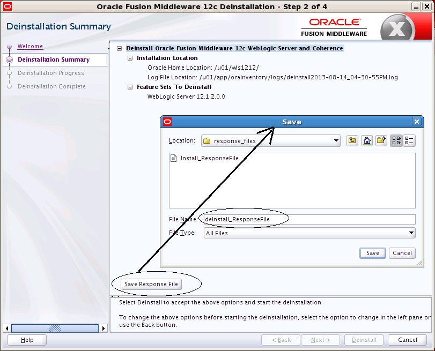
Task: Open the Location dropdown response_files
Action: pyautogui.click(x=271, y=140)
